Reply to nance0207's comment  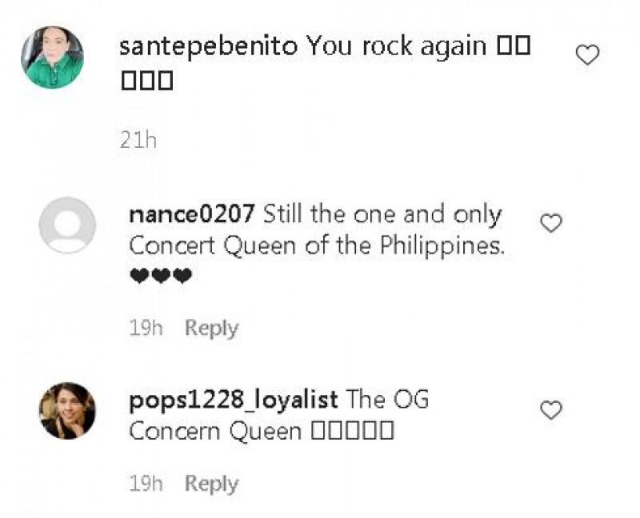click(211, 329)
